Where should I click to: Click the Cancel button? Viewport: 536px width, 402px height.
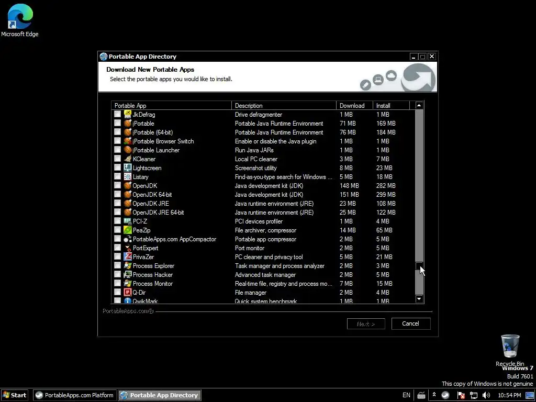click(x=410, y=323)
